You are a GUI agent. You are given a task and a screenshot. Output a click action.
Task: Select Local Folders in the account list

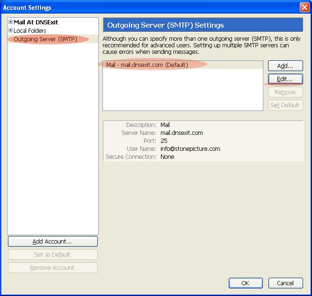[x=30, y=31]
